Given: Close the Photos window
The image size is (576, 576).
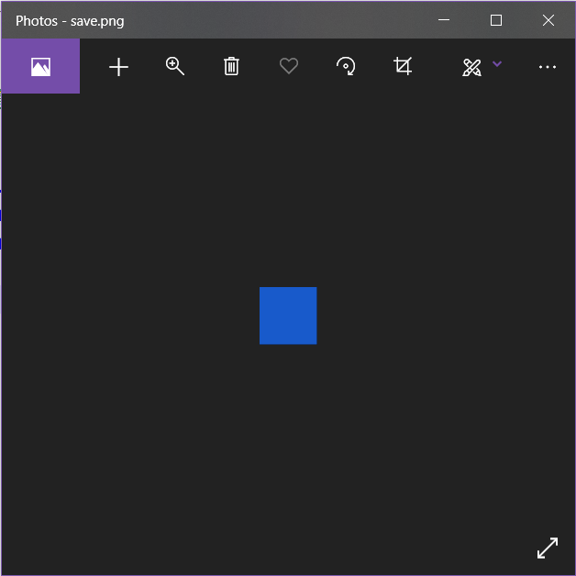Looking at the screenshot, I should 548,20.
